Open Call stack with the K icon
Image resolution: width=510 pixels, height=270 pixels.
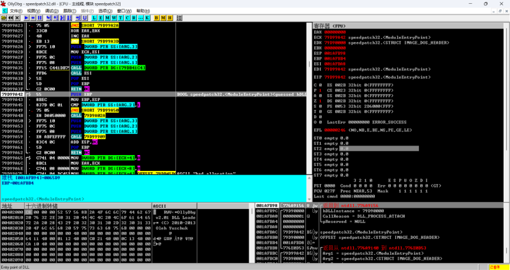pos(147,18)
